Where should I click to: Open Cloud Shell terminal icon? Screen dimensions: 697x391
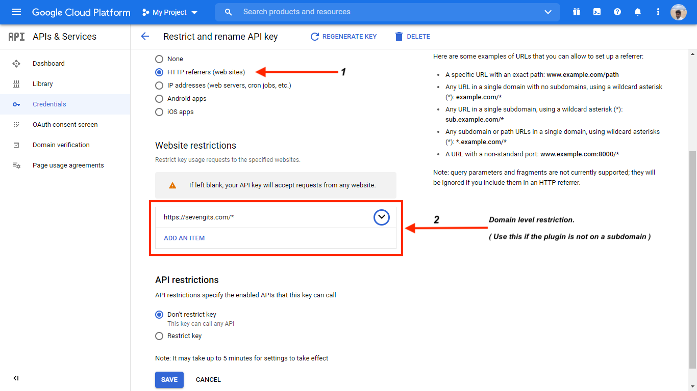tap(596, 11)
